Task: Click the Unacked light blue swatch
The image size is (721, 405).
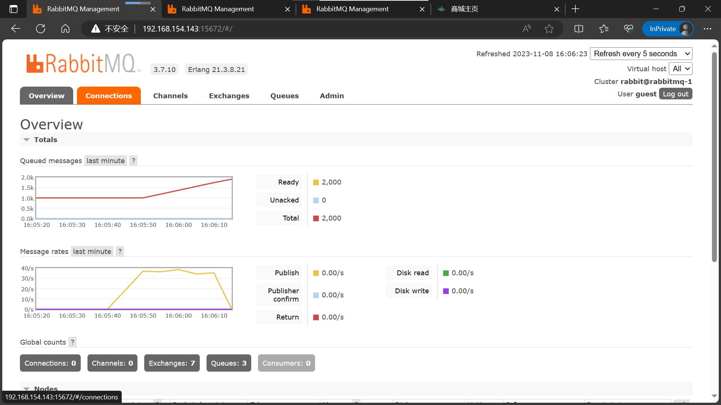Action: [316, 200]
